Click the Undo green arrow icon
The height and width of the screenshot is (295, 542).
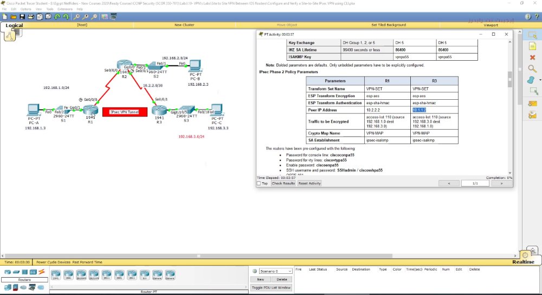[x=57, y=17]
